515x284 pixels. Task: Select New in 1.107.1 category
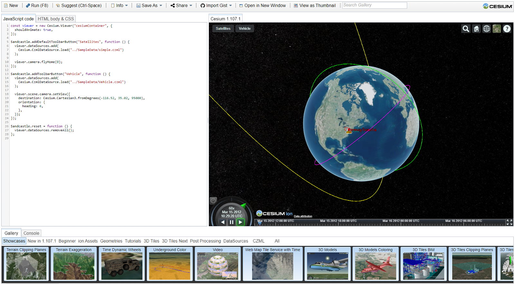42,241
